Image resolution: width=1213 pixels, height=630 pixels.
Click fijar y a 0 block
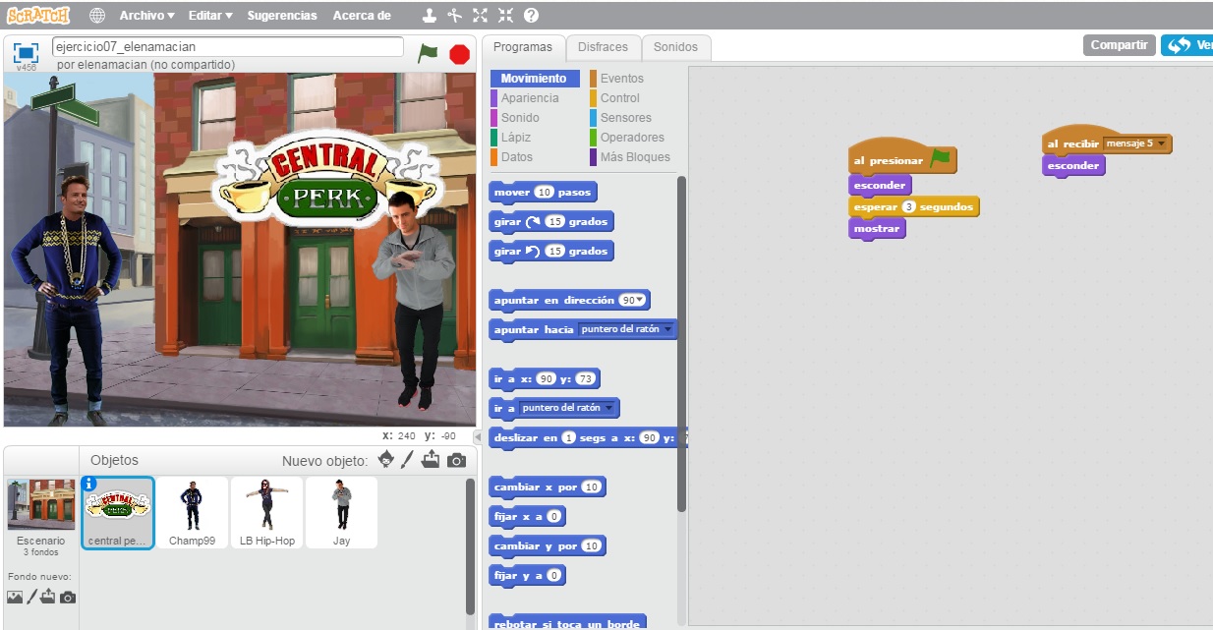click(x=527, y=576)
